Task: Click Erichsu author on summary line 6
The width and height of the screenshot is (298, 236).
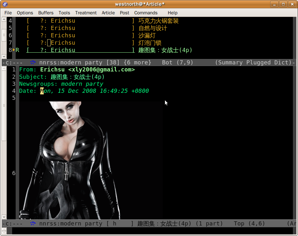Action: (63, 35)
